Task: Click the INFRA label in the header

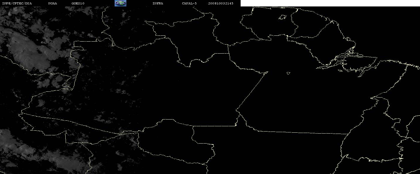Action: coord(158,4)
